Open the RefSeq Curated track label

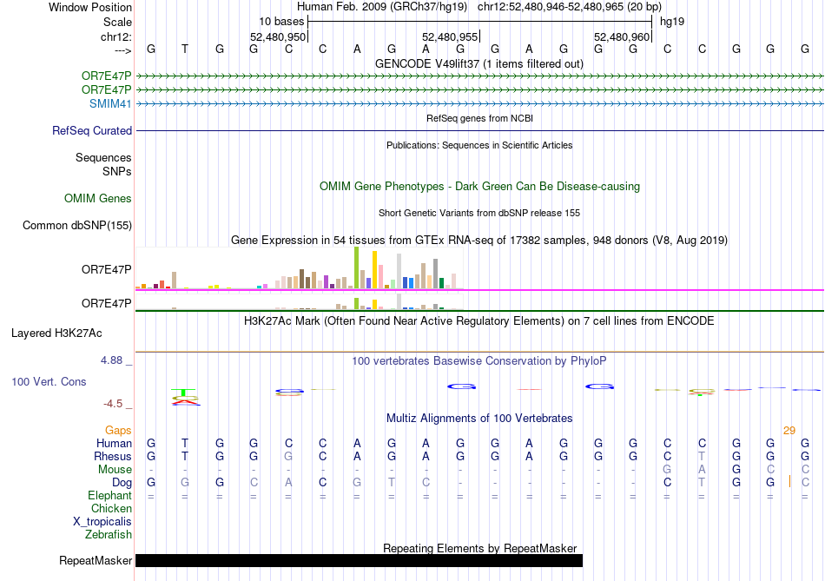pos(91,130)
